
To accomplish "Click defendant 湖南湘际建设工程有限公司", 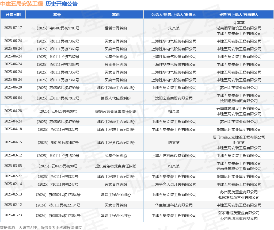I will coord(239,28).
